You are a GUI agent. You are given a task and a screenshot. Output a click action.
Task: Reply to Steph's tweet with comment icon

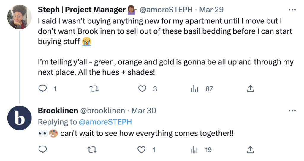point(43,89)
